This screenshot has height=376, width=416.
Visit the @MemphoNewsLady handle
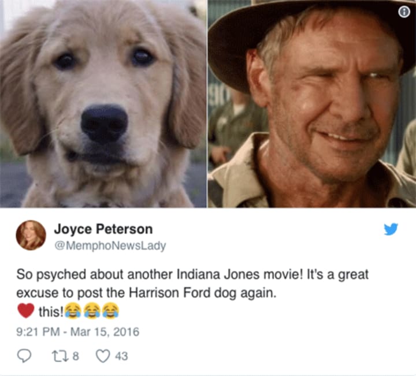coord(110,246)
